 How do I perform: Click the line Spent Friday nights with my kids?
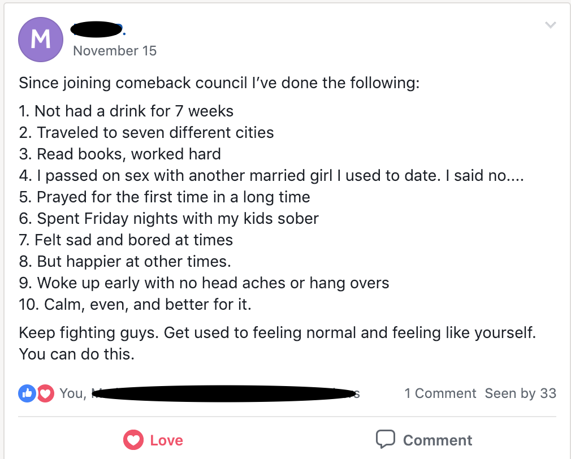pos(169,218)
